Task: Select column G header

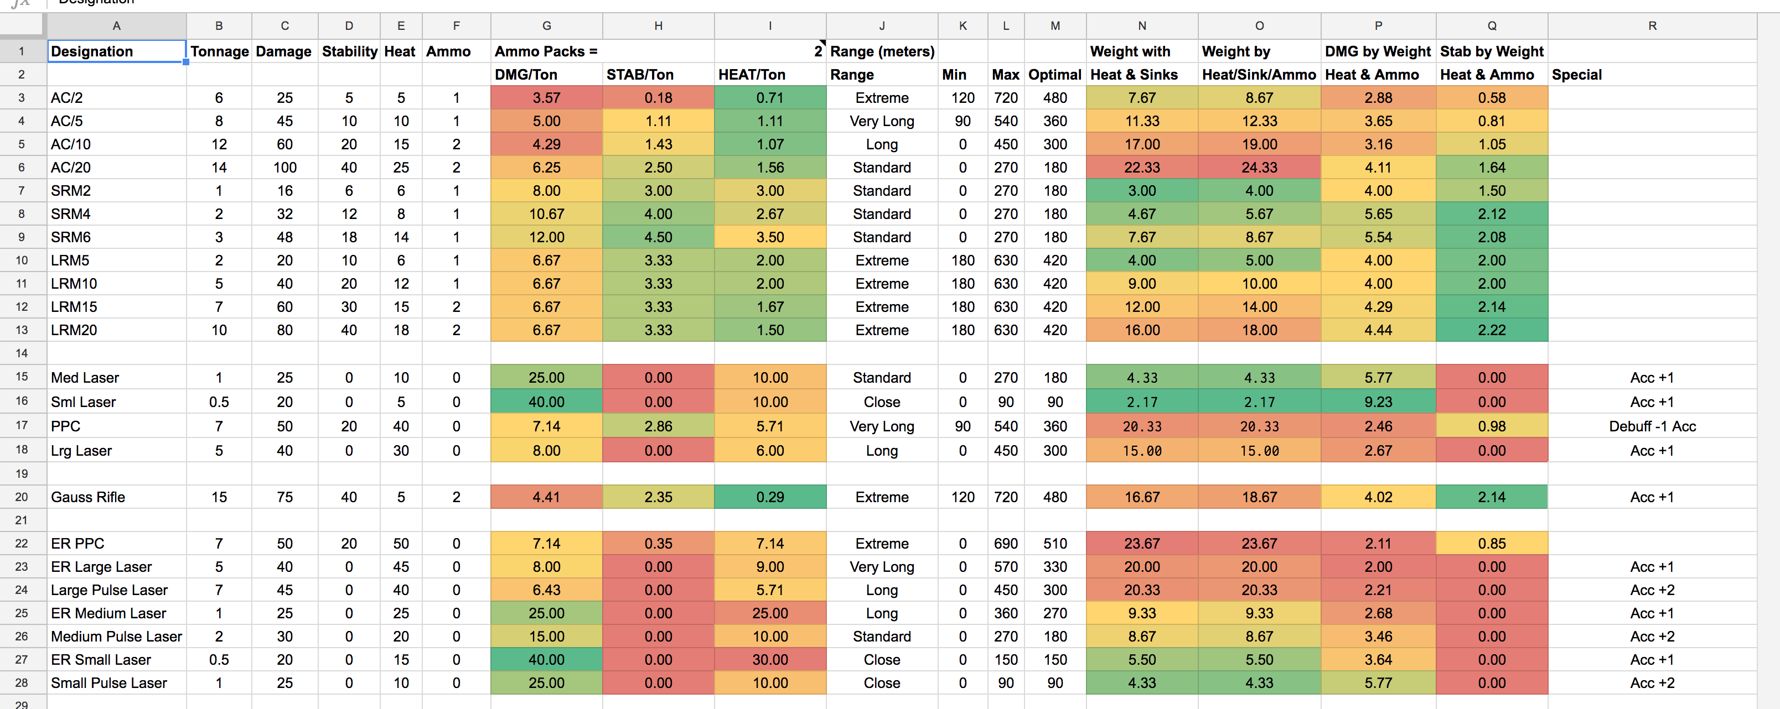Action: pyautogui.click(x=546, y=25)
